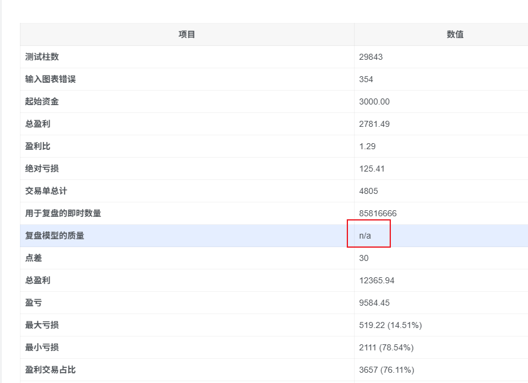Screen dimensions: 528x383
Task: Select the value 3657 (76.11%)
Action: 384,369
